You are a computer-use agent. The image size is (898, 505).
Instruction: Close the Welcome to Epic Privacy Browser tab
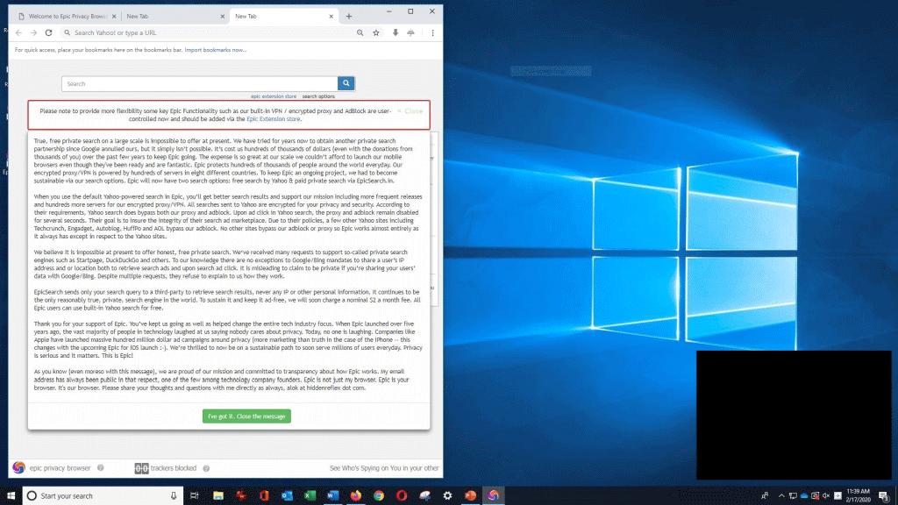114,17
